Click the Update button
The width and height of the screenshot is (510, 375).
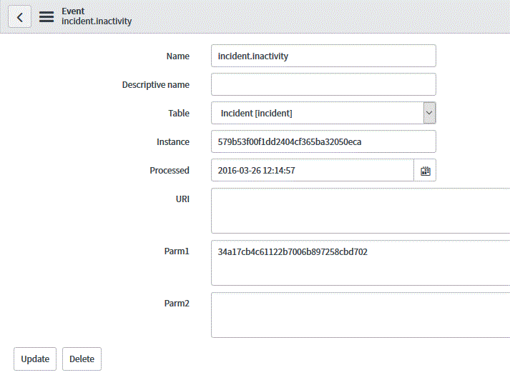point(35,359)
